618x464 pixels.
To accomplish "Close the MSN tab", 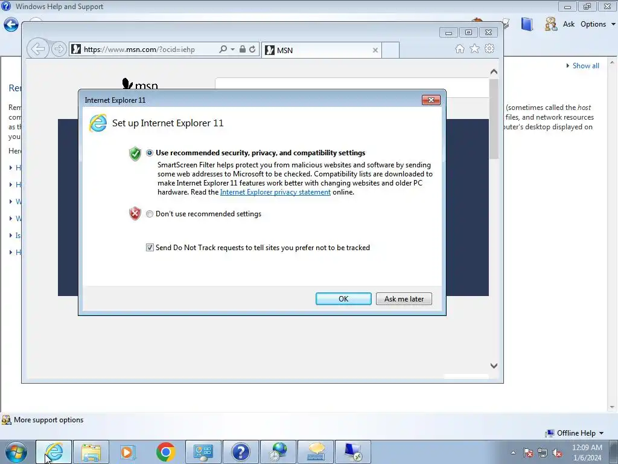I will (375, 50).
